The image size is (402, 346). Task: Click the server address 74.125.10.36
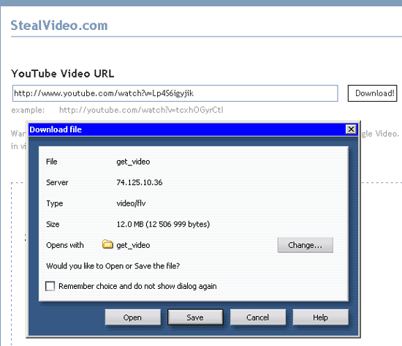tap(140, 182)
